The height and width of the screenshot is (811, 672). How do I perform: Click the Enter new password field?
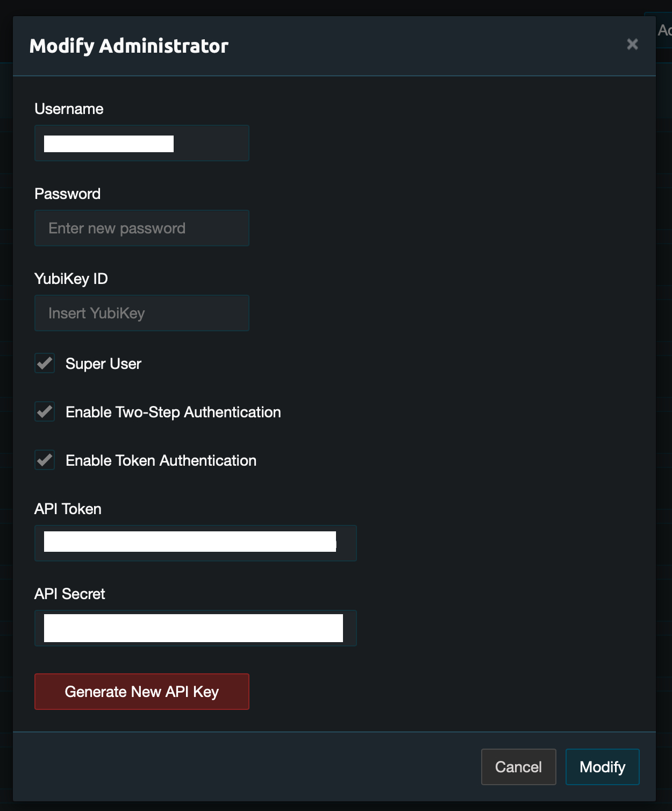pyautogui.click(x=141, y=228)
